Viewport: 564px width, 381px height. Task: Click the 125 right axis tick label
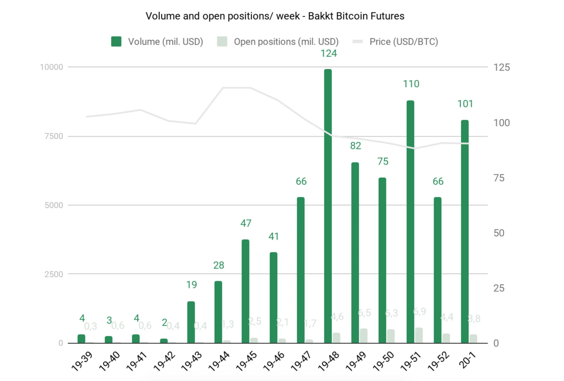(x=501, y=67)
